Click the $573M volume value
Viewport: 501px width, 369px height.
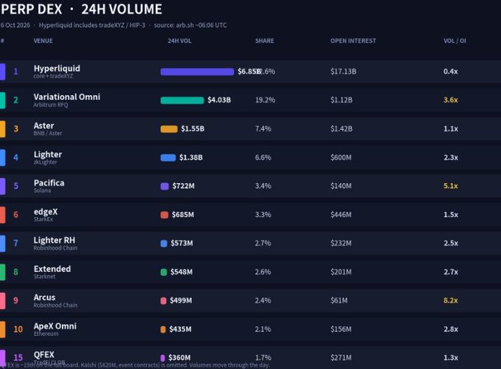point(182,244)
